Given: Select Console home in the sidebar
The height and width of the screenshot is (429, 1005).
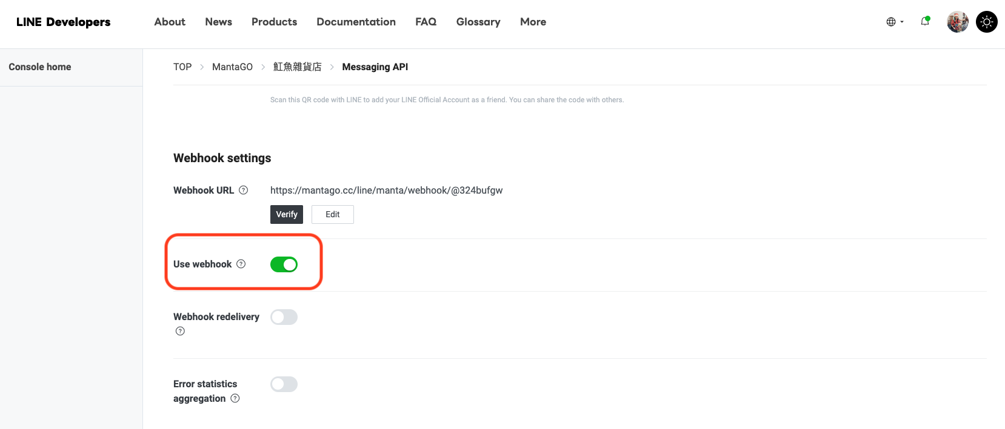Looking at the screenshot, I should 40,67.
